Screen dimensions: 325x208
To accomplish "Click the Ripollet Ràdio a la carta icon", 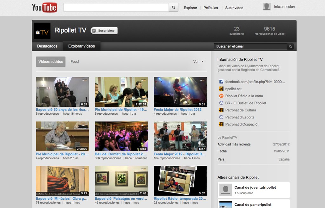I will tap(221, 96).
